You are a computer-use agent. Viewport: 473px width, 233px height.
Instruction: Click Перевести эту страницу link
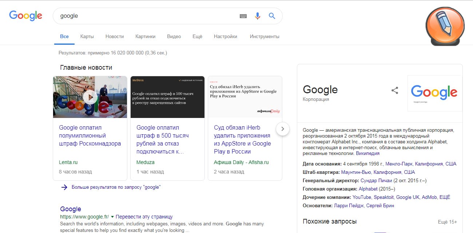pos(144,217)
